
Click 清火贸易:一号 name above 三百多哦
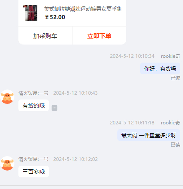click(x=33, y=159)
